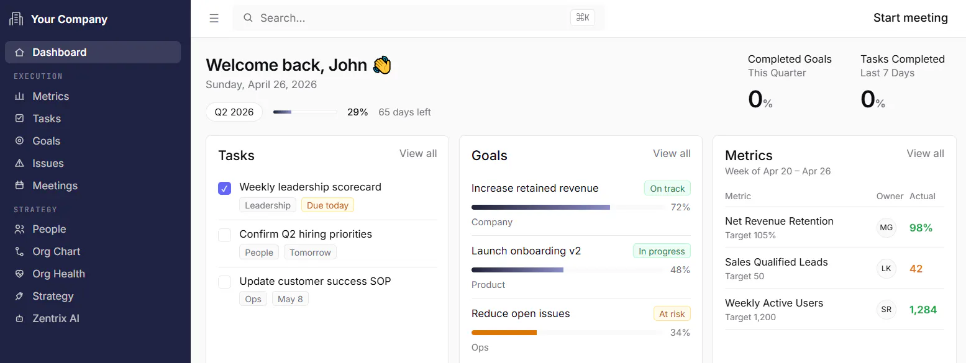The height and width of the screenshot is (363, 966).
Task: Click the orange Reduce open issues progress bar
Action: pyautogui.click(x=567, y=333)
